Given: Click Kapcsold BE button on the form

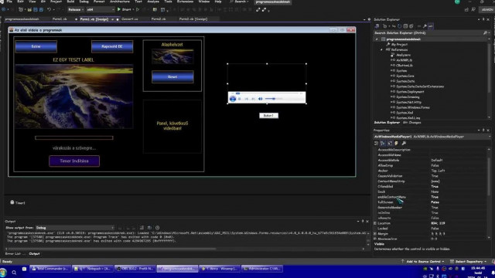Looking at the screenshot, I should tap(112, 46).
